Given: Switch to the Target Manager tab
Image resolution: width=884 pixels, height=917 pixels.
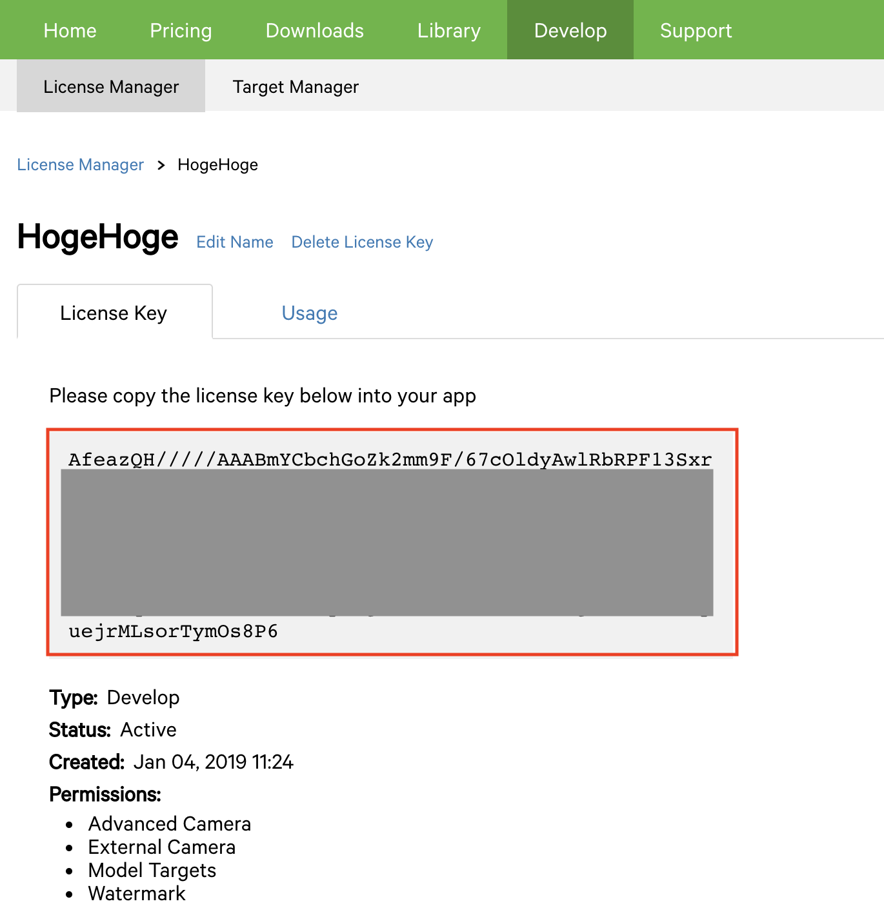Looking at the screenshot, I should pos(296,86).
